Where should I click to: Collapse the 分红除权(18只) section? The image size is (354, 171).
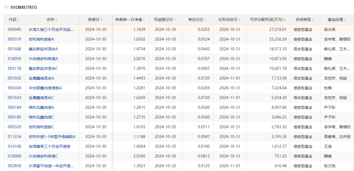coord(6,7)
